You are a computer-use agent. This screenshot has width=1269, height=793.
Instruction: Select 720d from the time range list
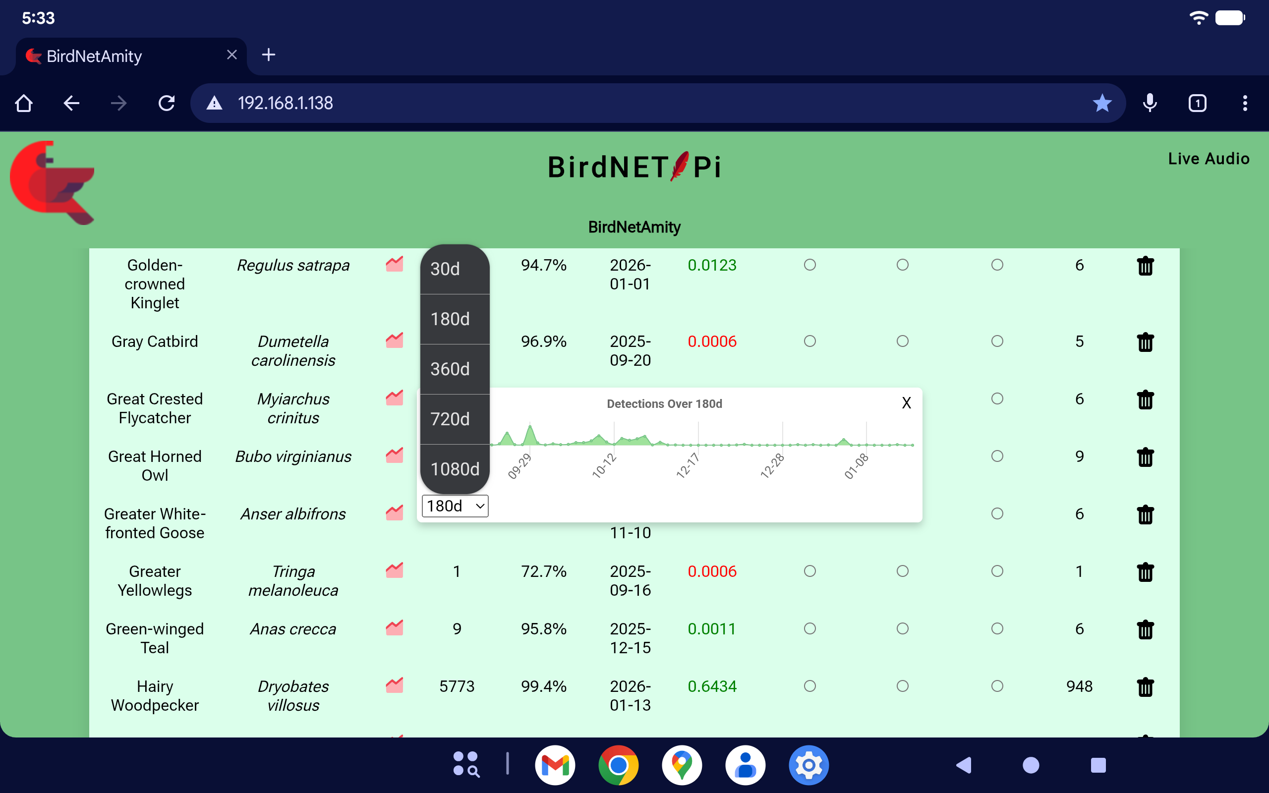point(455,419)
